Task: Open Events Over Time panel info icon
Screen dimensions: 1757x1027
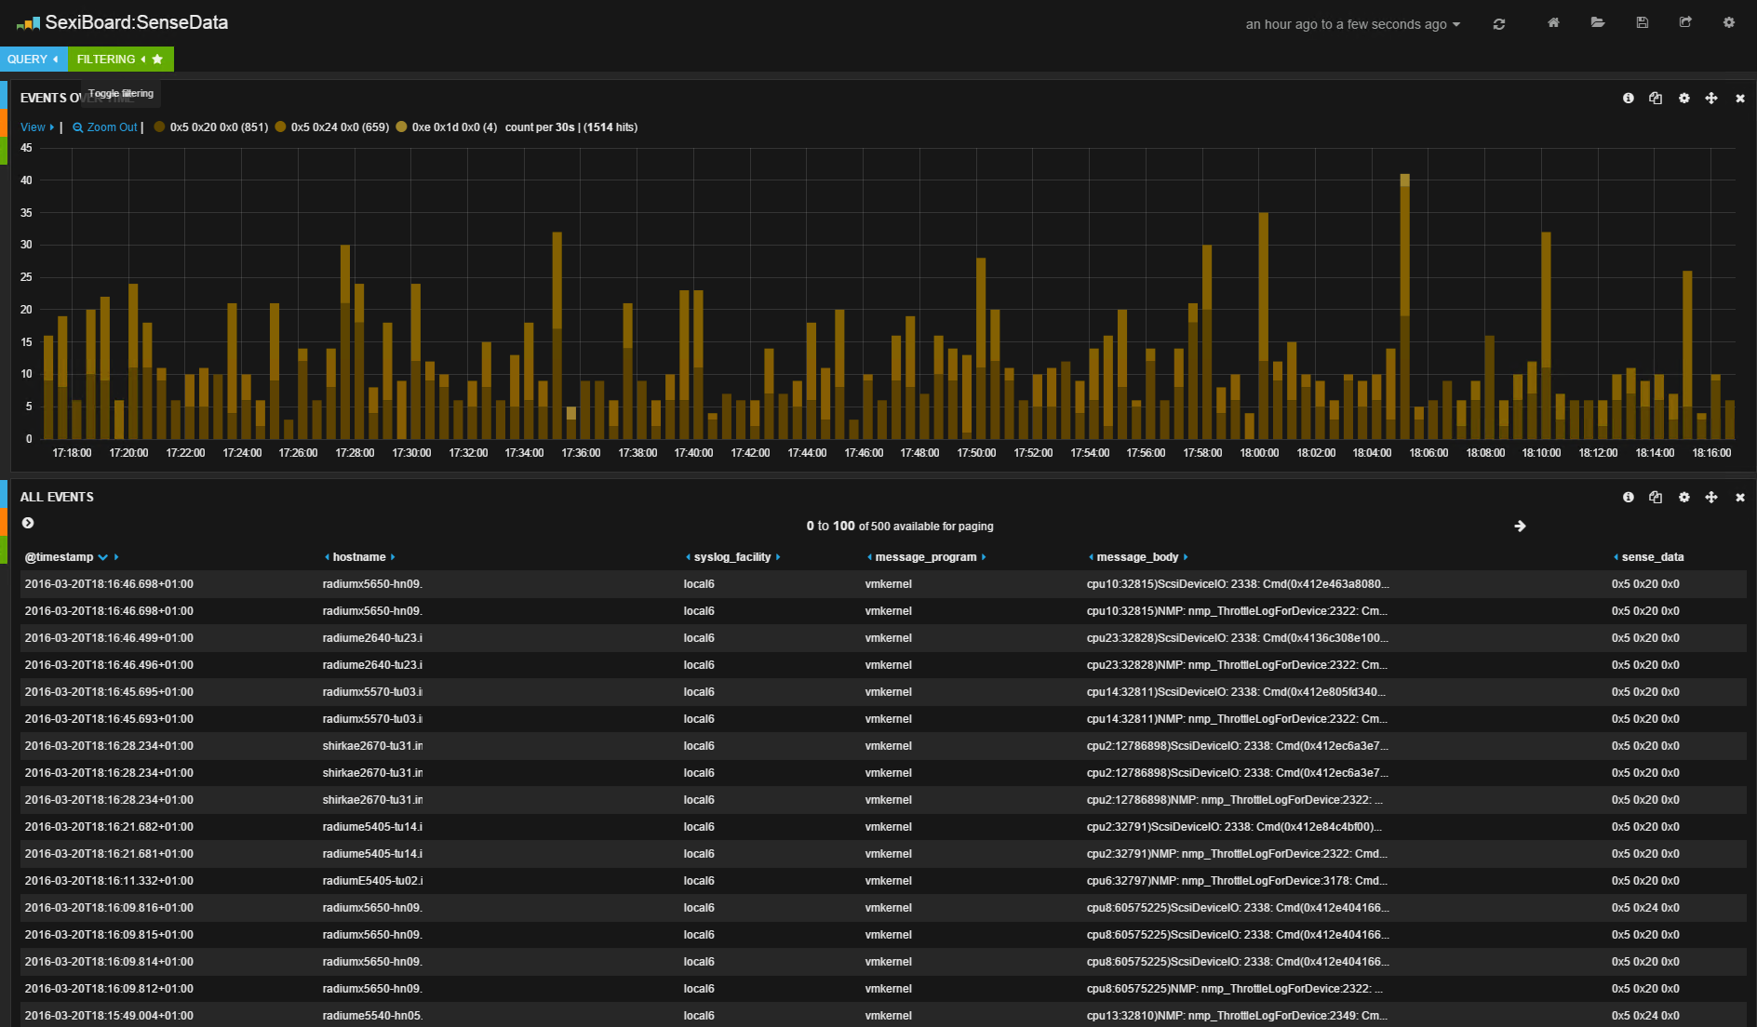Action: coord(1628,99)
